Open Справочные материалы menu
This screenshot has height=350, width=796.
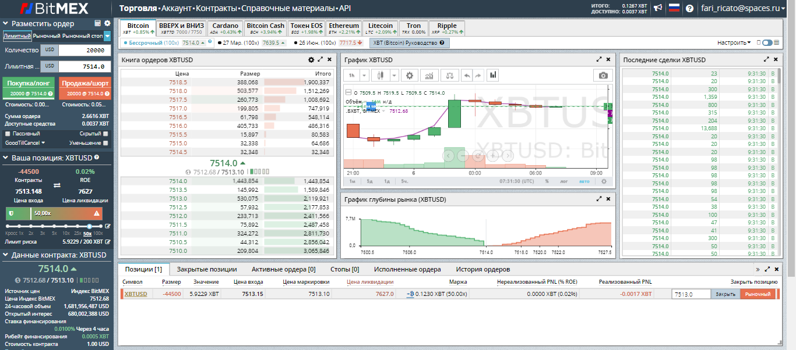(288, 9)
